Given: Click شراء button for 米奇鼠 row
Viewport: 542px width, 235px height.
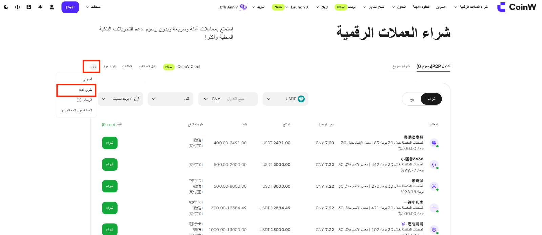Looking at the screenshot, I should coord(110,186).
